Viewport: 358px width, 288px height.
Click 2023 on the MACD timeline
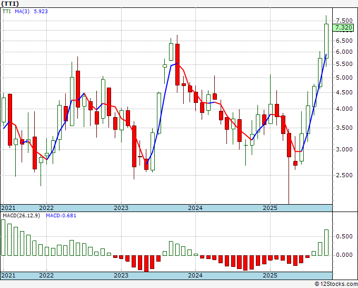tap(121, 275)
